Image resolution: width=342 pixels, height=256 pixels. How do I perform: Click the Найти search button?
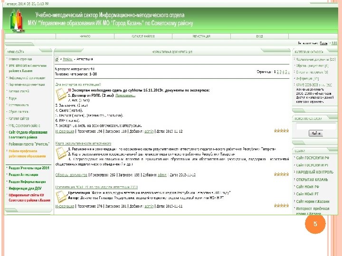(315, 133)
